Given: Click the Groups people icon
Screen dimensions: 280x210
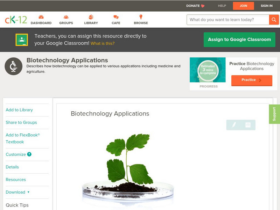Looking at the screenshot, I should coord(66,17).
